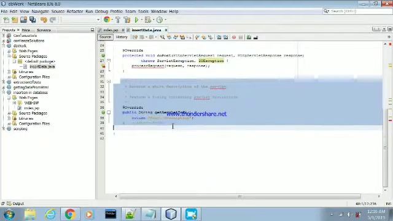This screenshot has height=221, width=393.
Task: Collapse dbWork Source Packages folder
Action: pos(9,56)
